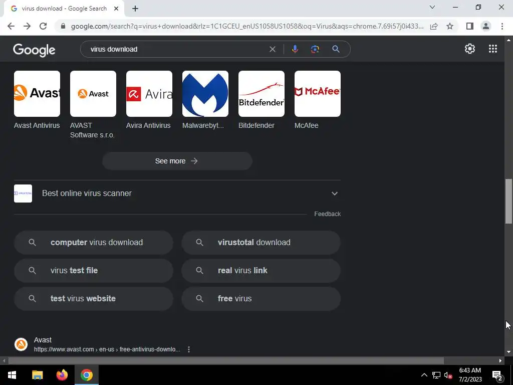Screen dimensions: 513x385
Task: Search for free virus suggestion
Action: click(261, 299)
